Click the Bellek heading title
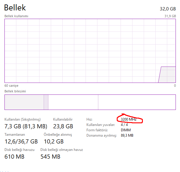Image resolution: width=180 pixels, height=172 pixels. click(x=15, y=8)
